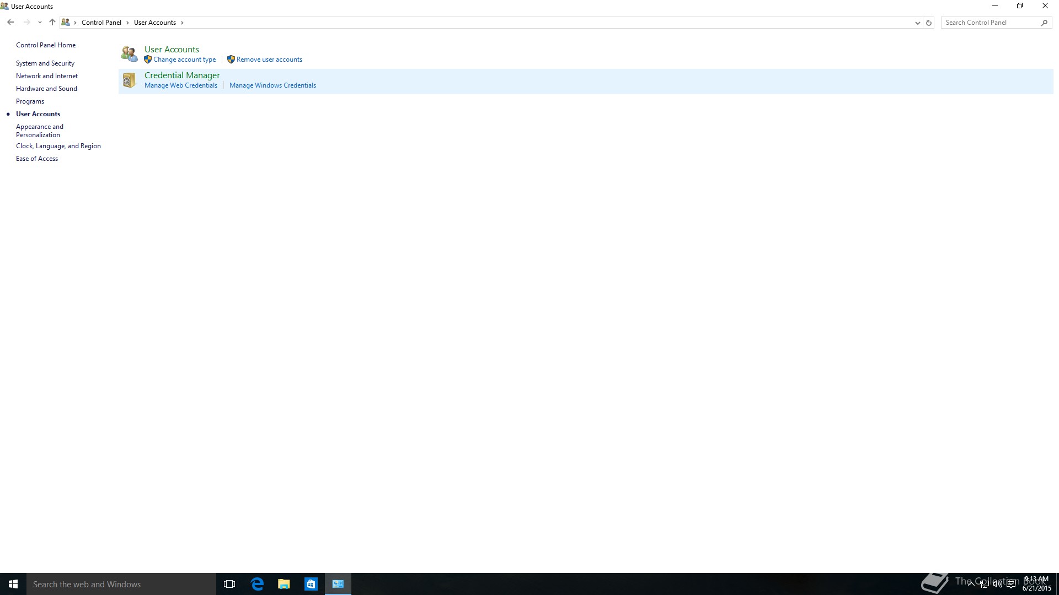This screenshot has width=1059, height=595.
Task: Click Change account type link
Action: click(184, 59)
